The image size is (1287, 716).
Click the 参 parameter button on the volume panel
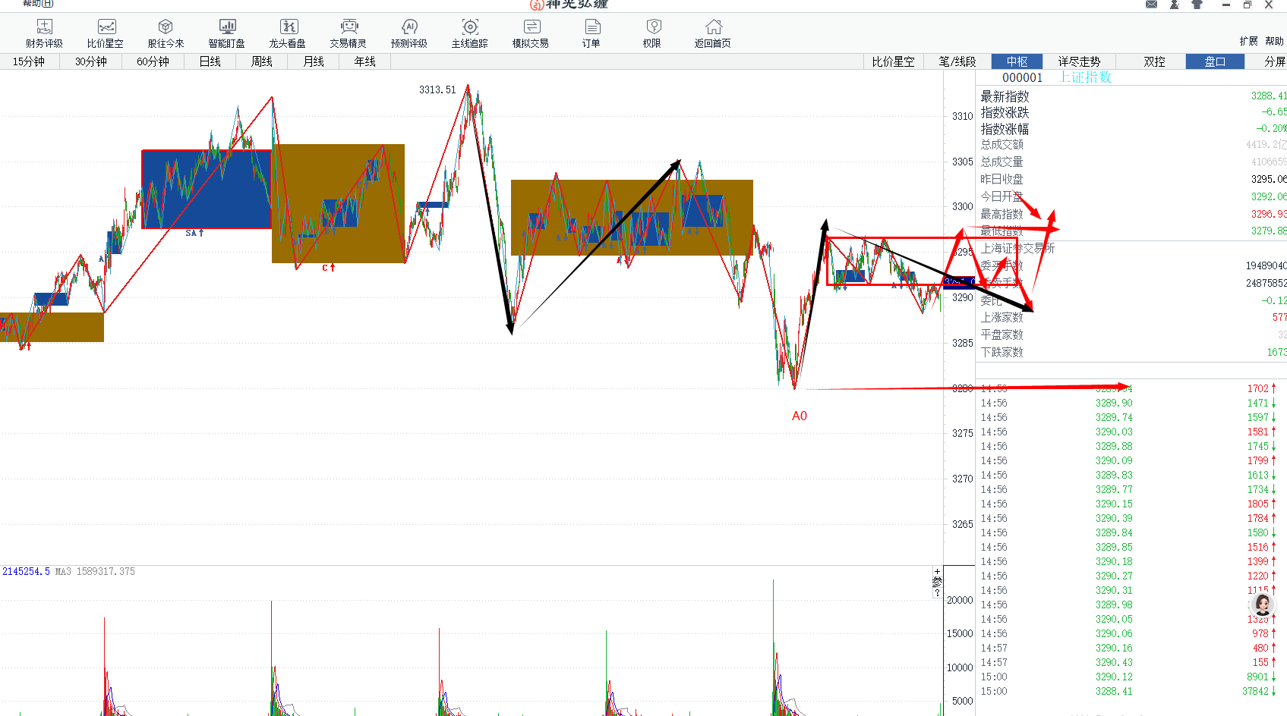pyautogui.click(x=937, y=582)
